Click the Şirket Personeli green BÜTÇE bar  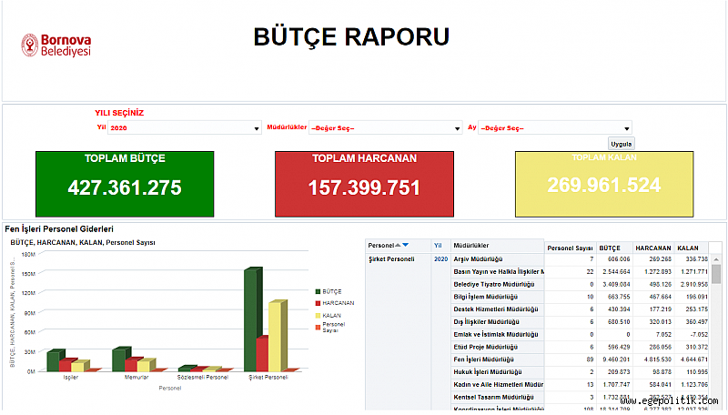pos(251,320)
